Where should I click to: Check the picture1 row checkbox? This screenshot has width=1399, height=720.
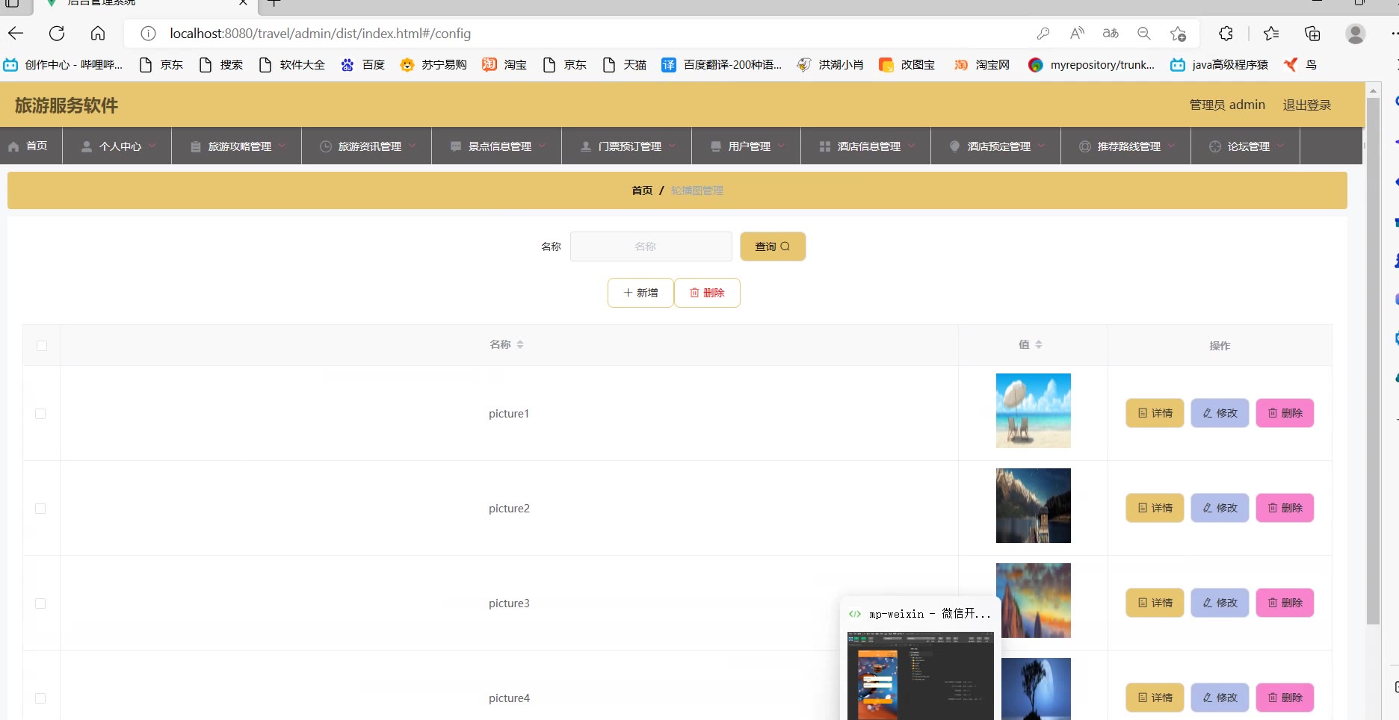coord(40,414)
